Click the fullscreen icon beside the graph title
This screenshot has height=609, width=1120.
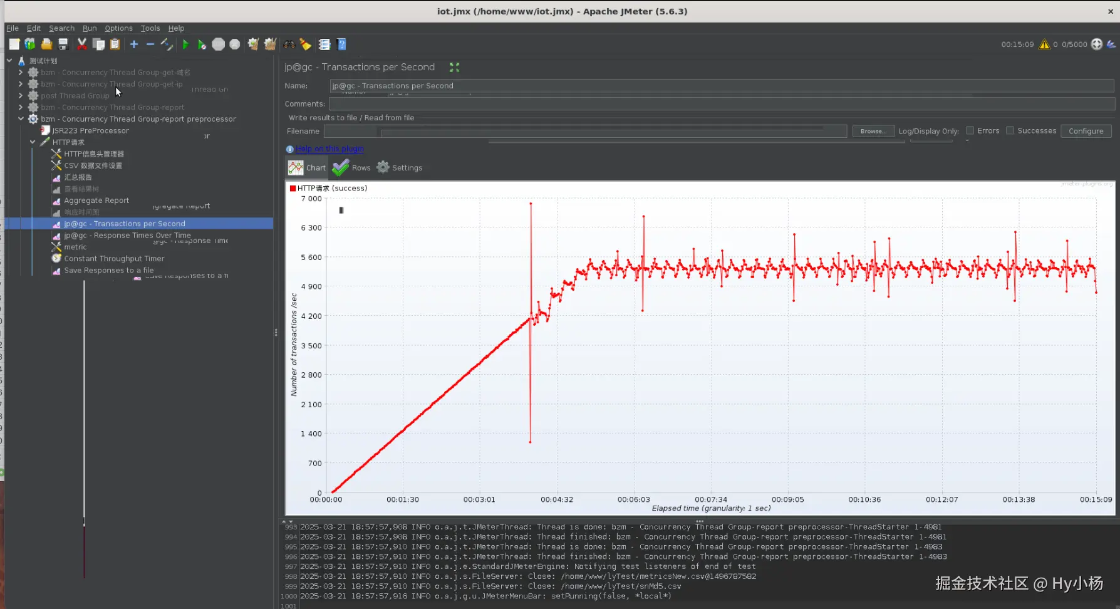tap(454, 67)
